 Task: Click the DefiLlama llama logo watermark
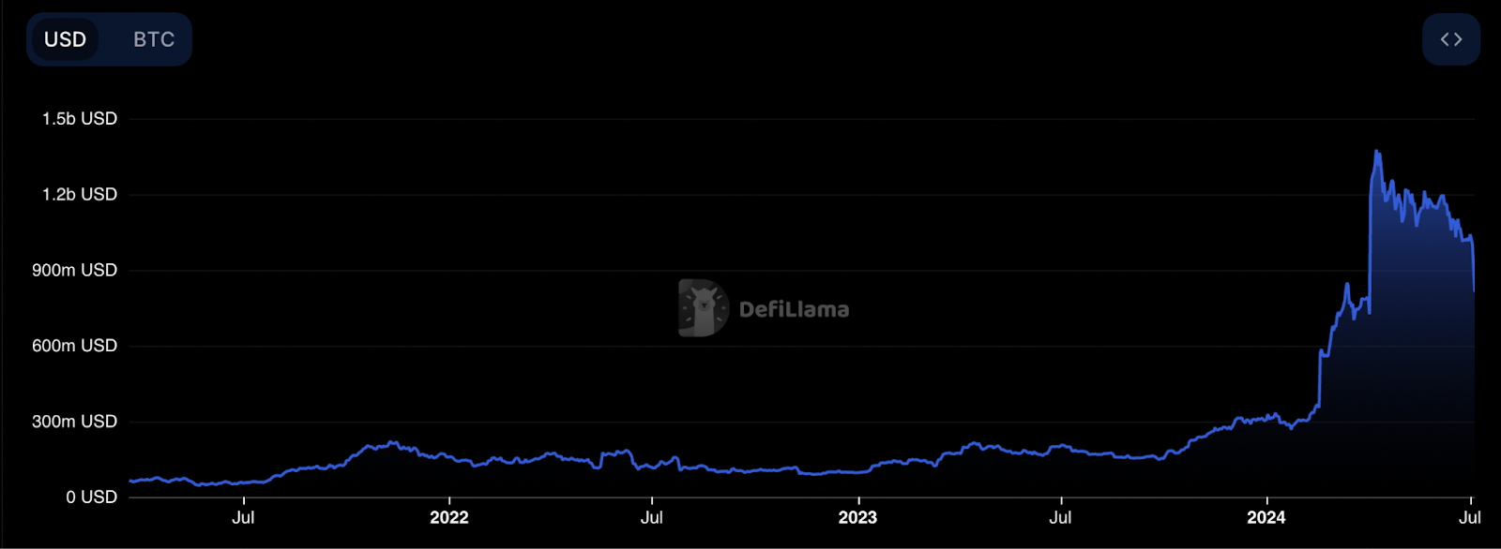coord(703,308)
